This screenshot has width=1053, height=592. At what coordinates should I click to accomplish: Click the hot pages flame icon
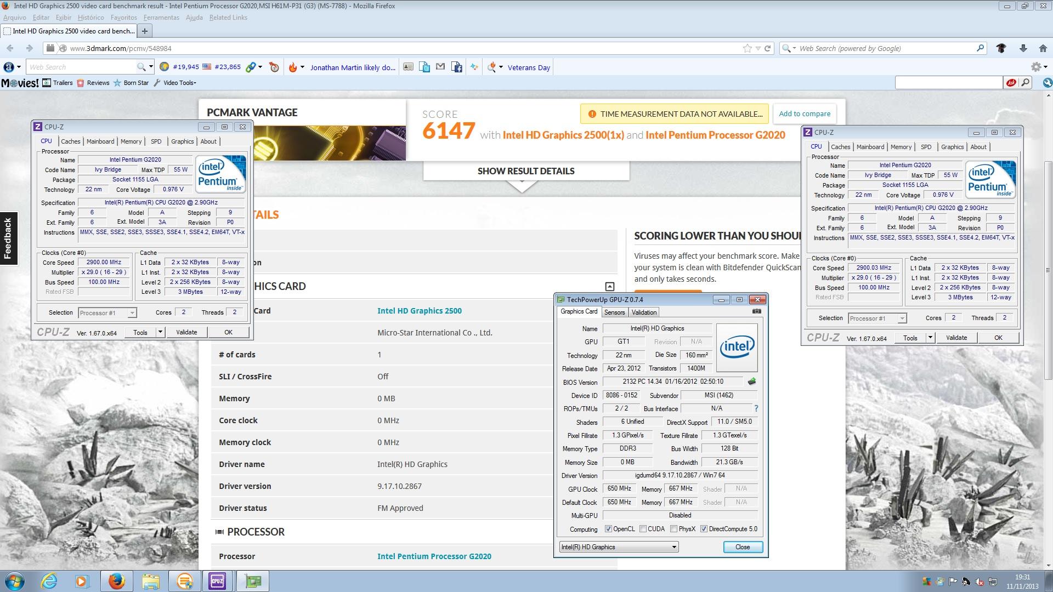pyautogui.click(x=293, y=67)
